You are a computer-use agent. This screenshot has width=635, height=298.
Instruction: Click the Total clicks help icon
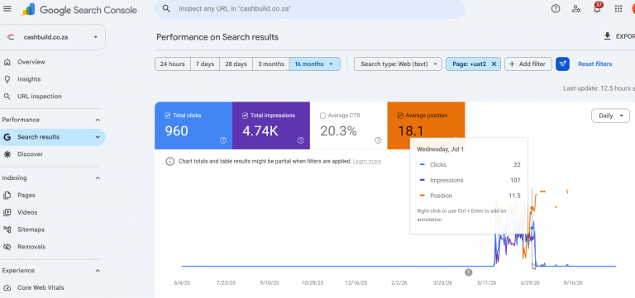tap(223, 140)
